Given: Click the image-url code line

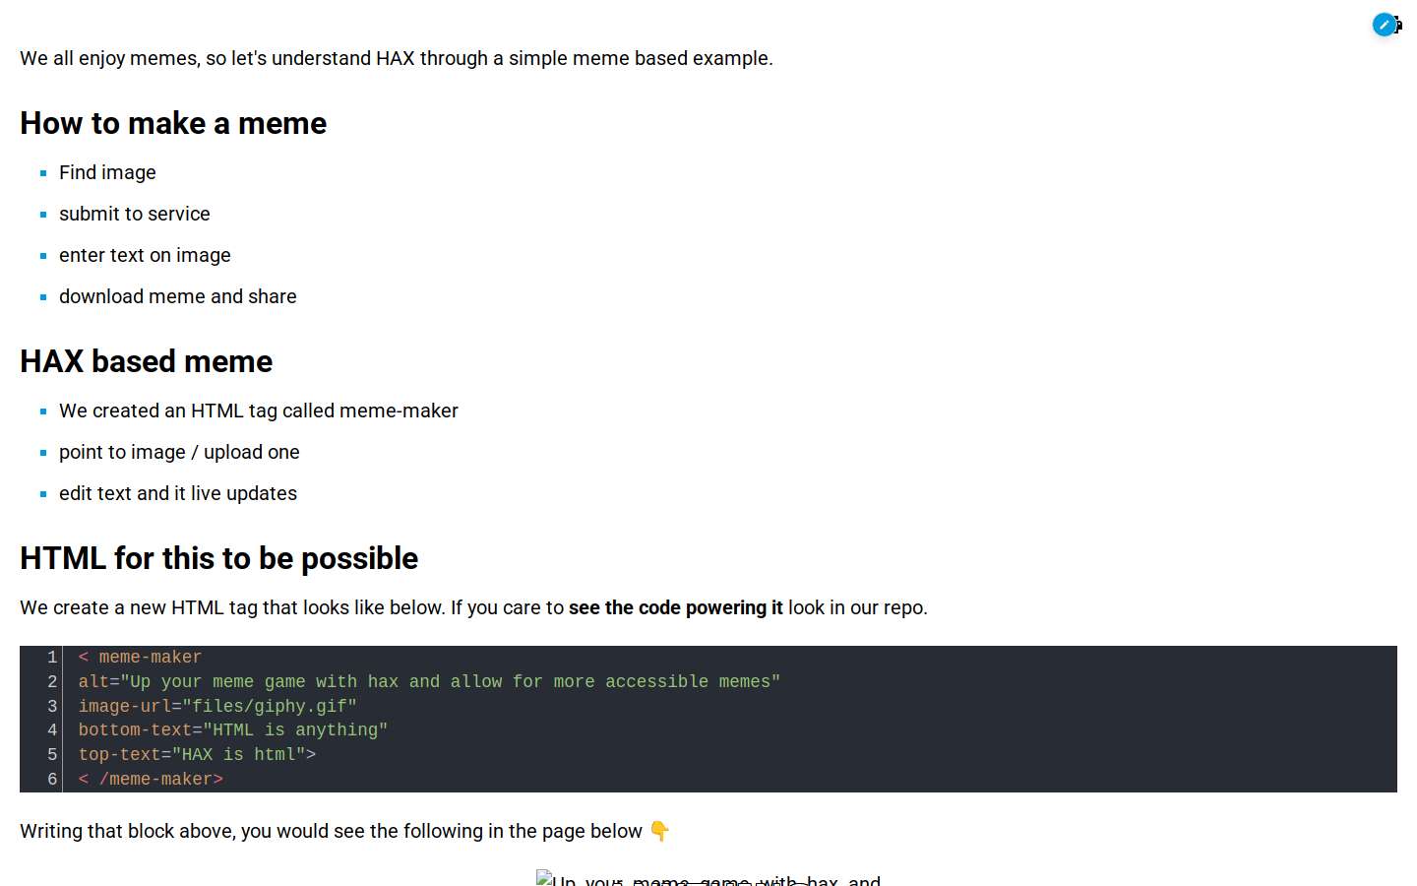Looking at the screenshot, I should point(217,706).
